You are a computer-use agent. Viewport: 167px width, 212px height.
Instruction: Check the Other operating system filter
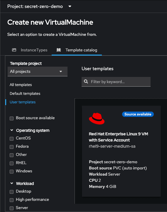(12, 155)
